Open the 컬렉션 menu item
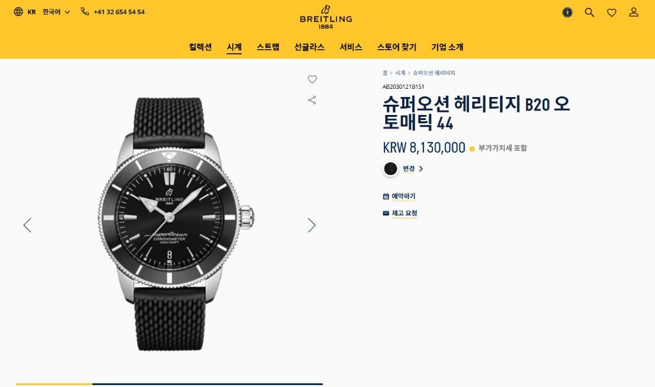The width and height of the screenshot is (655, 387). click(x=200, y=47)
